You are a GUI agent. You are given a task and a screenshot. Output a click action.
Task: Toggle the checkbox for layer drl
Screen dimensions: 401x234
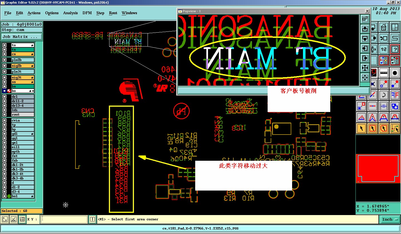4,97
